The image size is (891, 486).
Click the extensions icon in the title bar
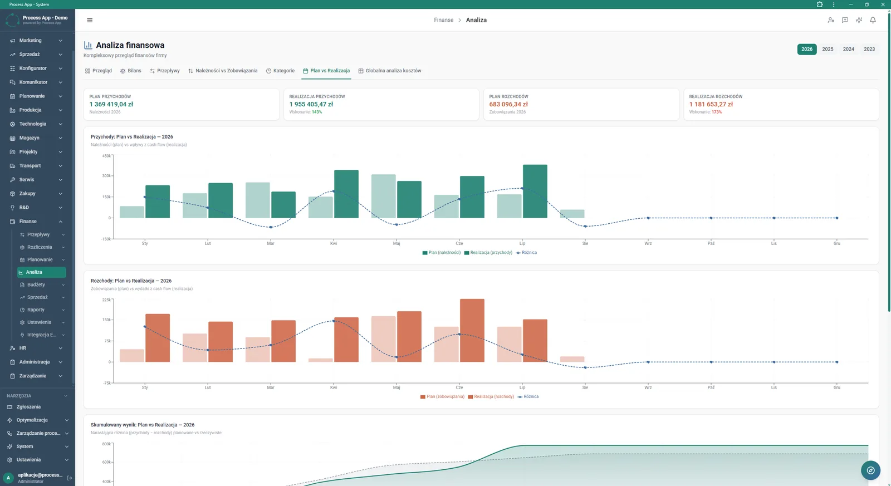pyautogui.click(x=820, y=4)
